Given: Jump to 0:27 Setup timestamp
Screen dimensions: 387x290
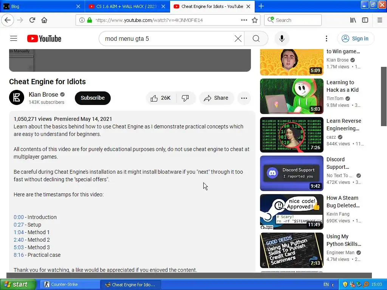Looking at the screenshot, I should pos(19,225).
